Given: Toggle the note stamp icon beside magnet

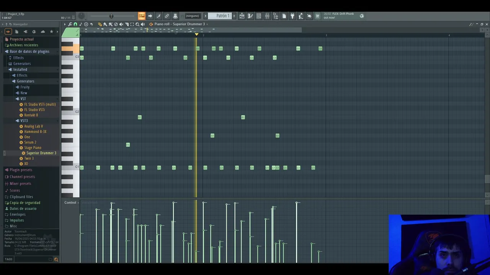Looking at the screenshot, I should [80, 24].
